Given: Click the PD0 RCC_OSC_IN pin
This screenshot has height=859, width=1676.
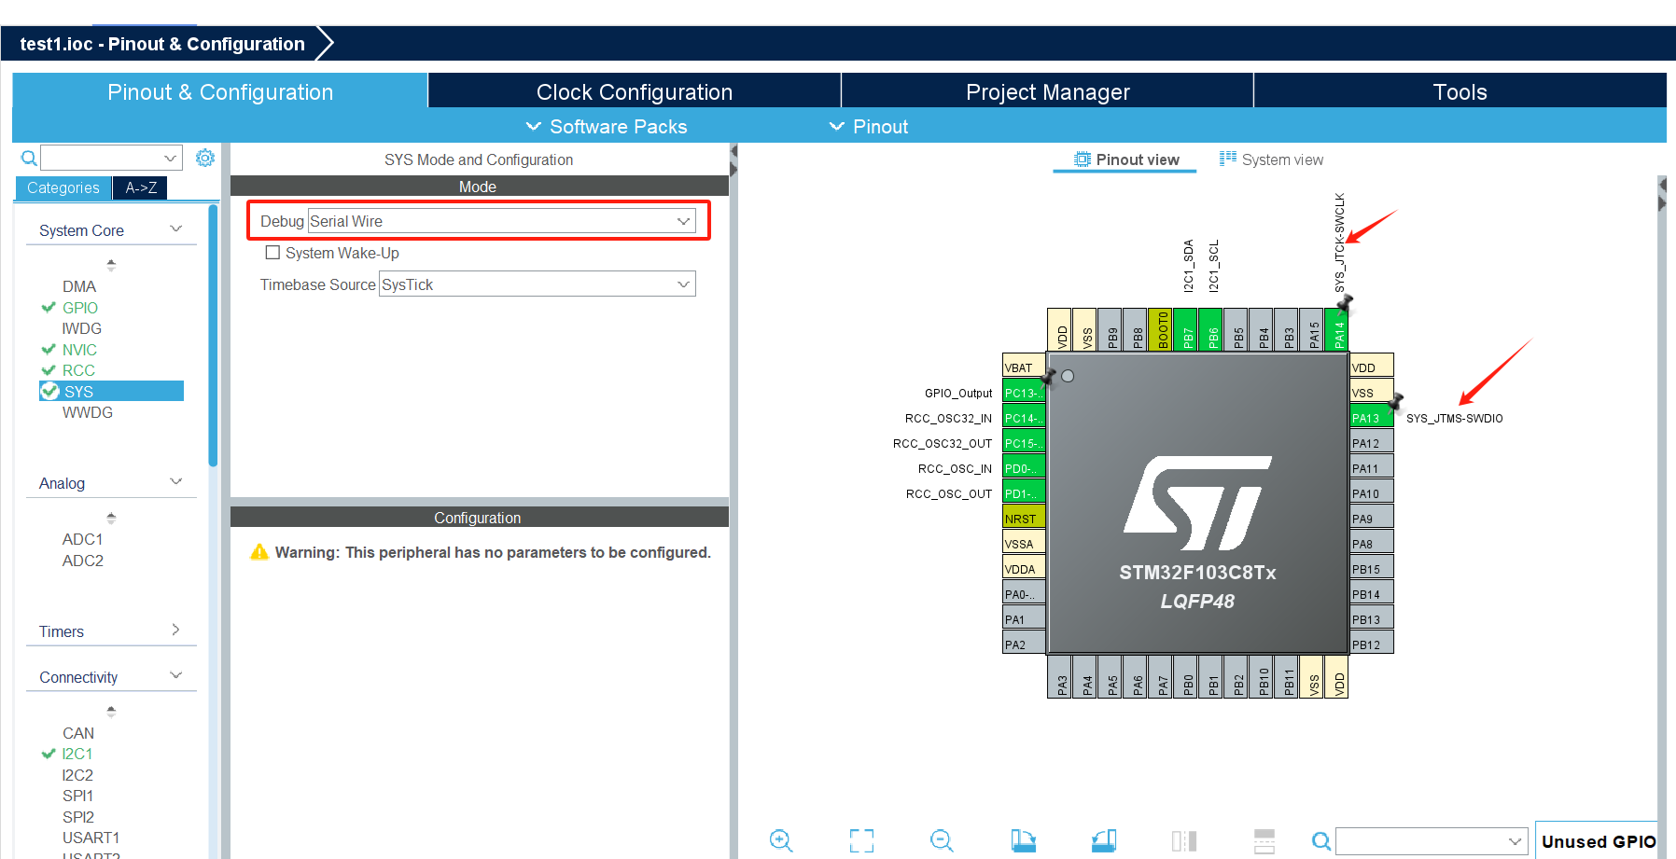Looking at the screenshot, I should 1024,468.
